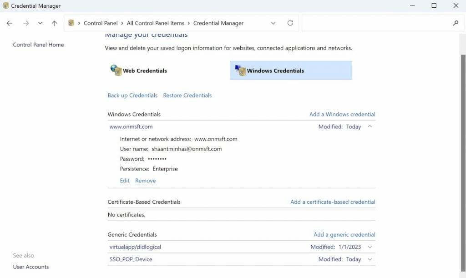Click the Forward navigation arrow
Image resolution: width=466 pixels, height=278 pixels.
coord(26,23)
